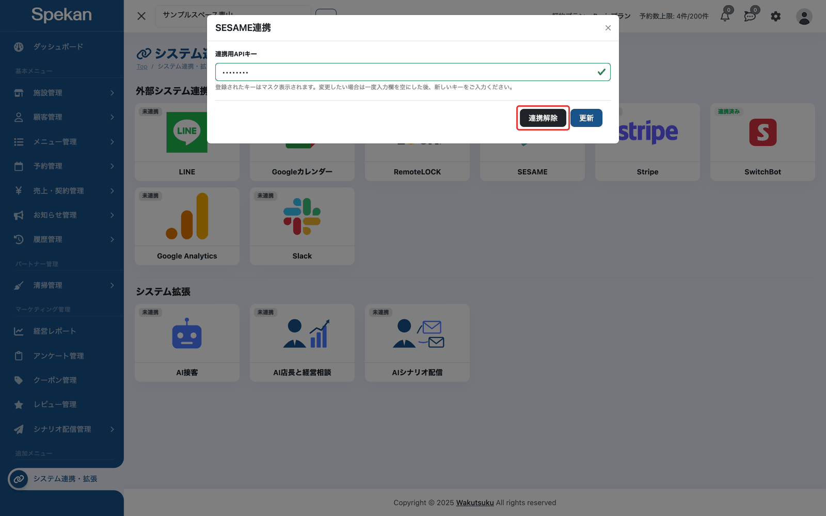Click the 更新 button
The height and width of the screenshot is (516, 826).
pos(586,118)
